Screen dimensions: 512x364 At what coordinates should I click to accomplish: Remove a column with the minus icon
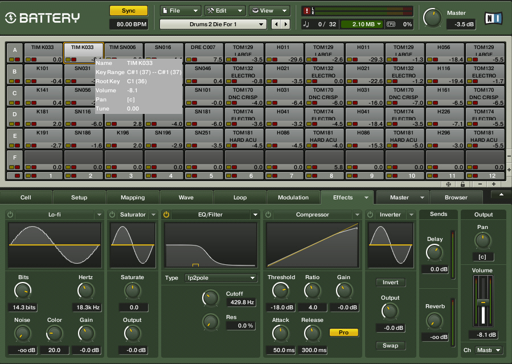(x=480, y=184)
